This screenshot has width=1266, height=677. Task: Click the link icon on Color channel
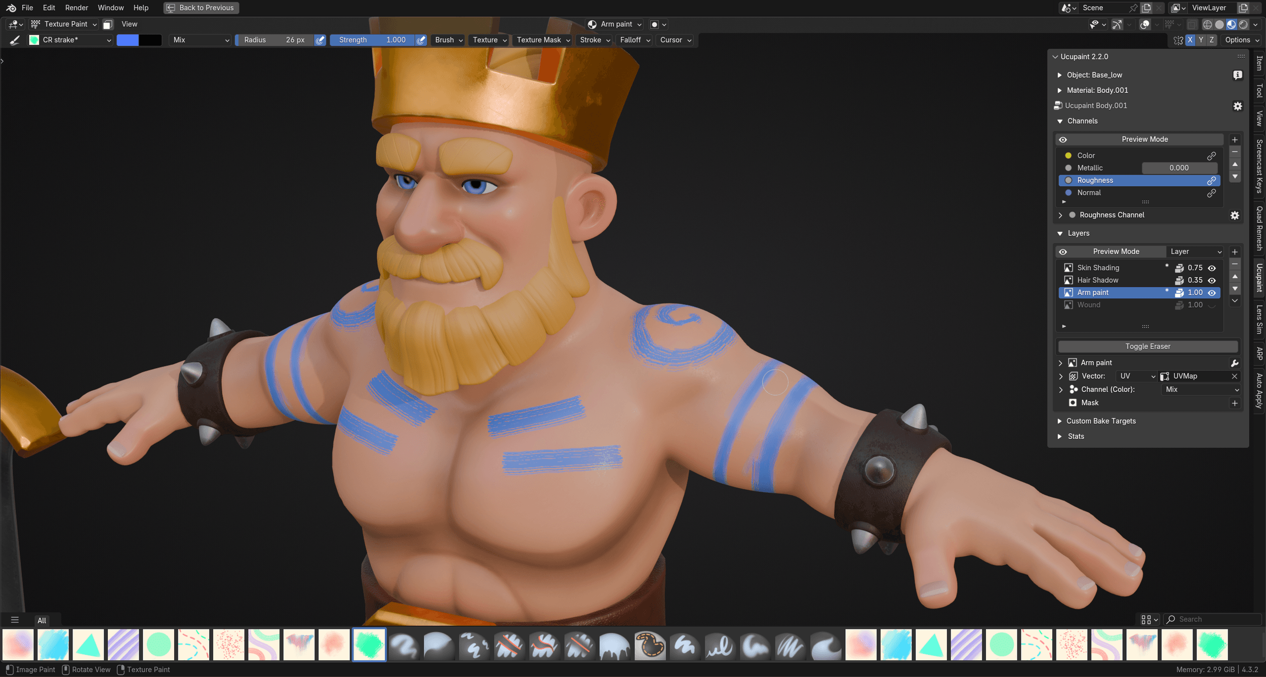(x=1211, y=155)
